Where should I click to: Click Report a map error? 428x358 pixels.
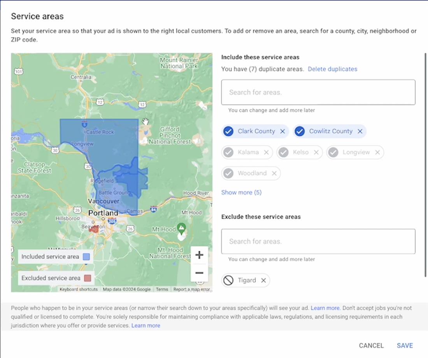191,289
